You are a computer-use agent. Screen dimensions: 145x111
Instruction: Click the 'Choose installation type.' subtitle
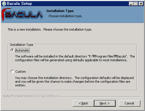coord(65,16)
